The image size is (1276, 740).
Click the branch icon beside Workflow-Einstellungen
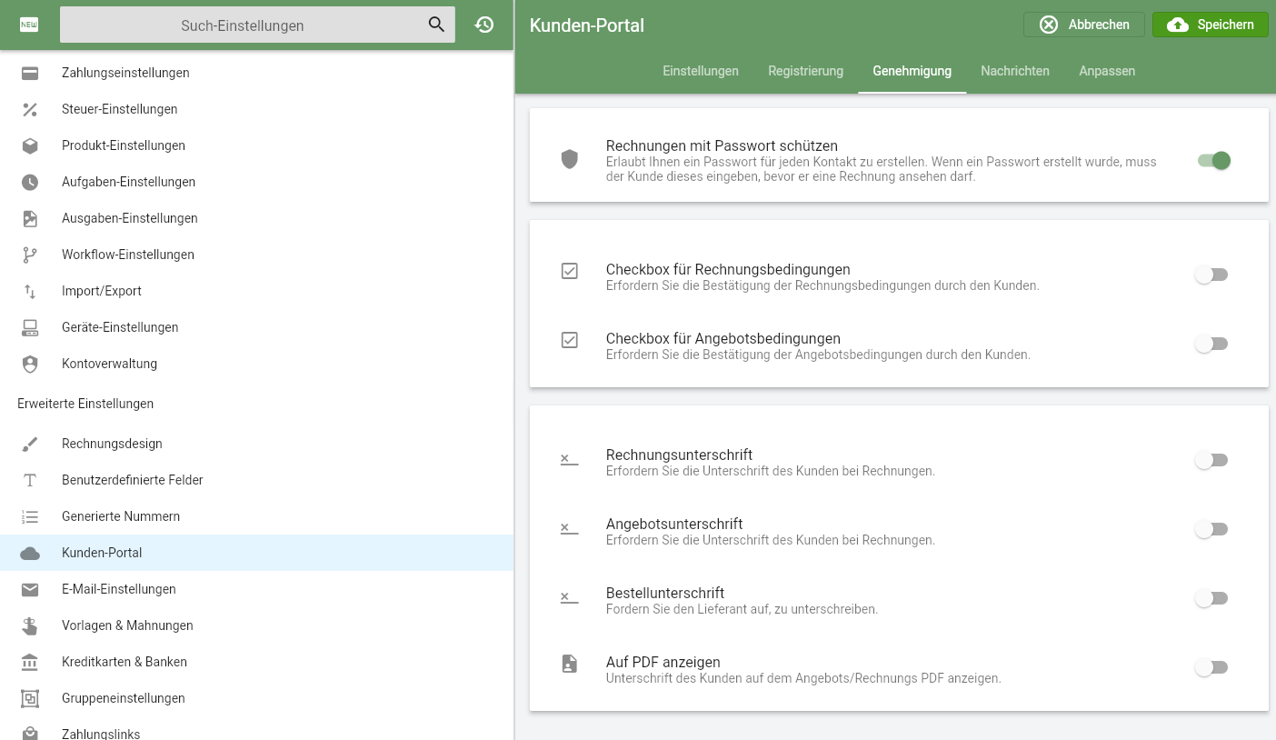pyautogui.click(x=30, y=255)
